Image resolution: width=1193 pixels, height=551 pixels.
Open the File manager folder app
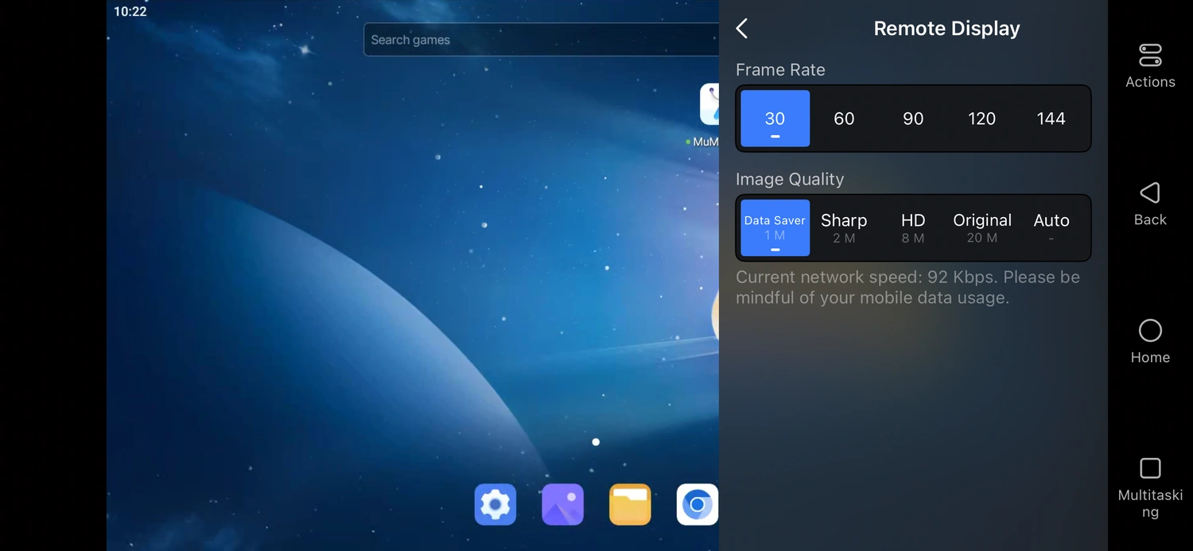click(630, 504)
